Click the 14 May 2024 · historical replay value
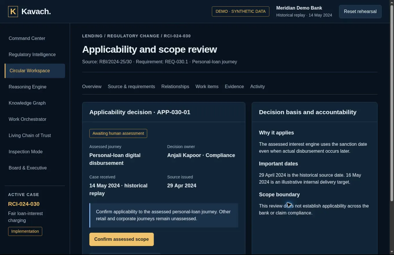Viewport: 394px width, 255px height. click(118, 190)
